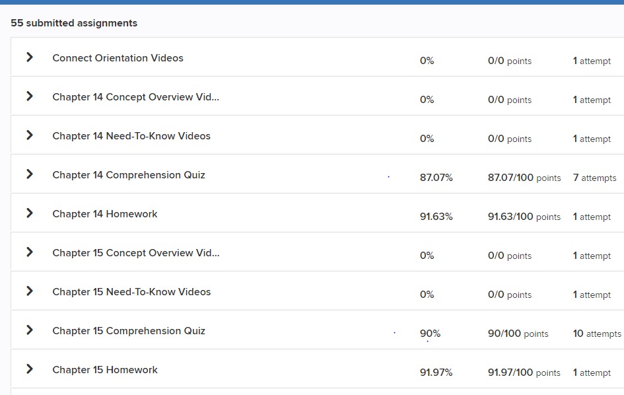Open Chapter 14 Homework assignment title
This screenshot has height=395, width=624.
coord(105,214)
